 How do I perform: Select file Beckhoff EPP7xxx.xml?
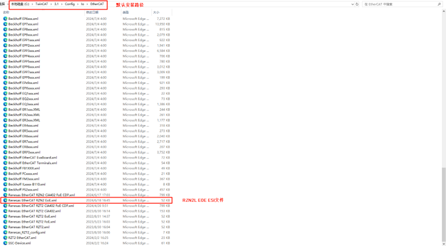24,72
